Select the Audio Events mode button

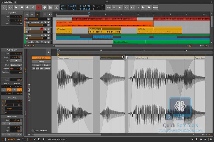(x=41, y=58)
